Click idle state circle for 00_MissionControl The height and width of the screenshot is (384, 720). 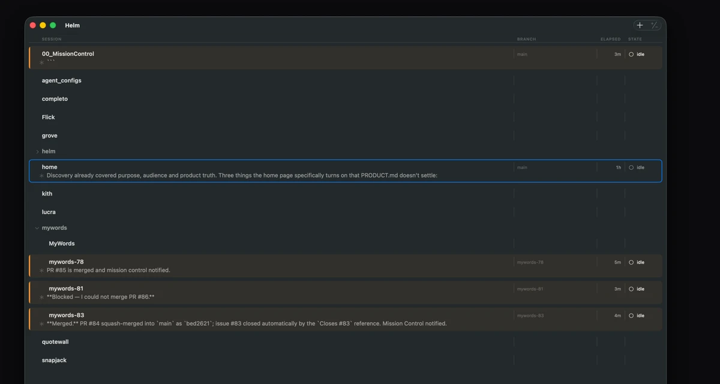631,54
